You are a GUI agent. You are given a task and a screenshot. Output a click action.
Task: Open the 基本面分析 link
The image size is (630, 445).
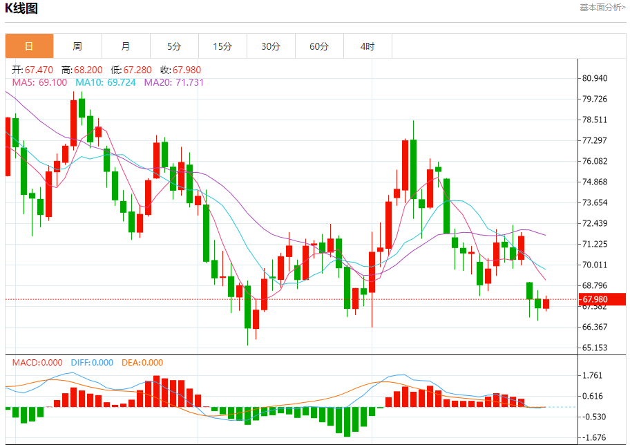pyautogui.click(x=602, y=7)
